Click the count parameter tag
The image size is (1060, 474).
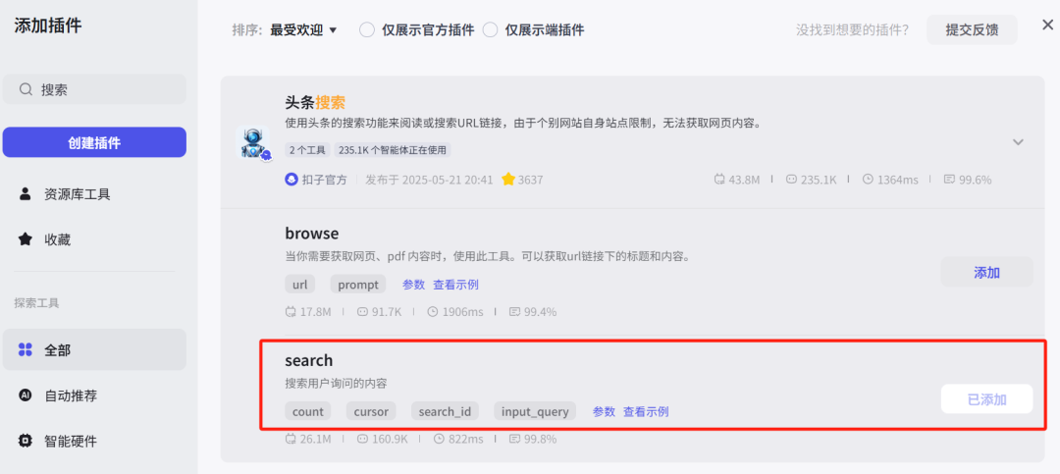tap(307, 411)
